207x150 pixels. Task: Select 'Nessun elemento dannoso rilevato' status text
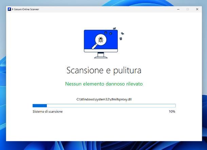click(x=104, y=84)
